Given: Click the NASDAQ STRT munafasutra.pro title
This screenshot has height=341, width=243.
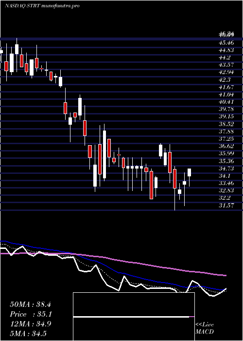Looking at the screenshot, I should (x=42, y=6).
